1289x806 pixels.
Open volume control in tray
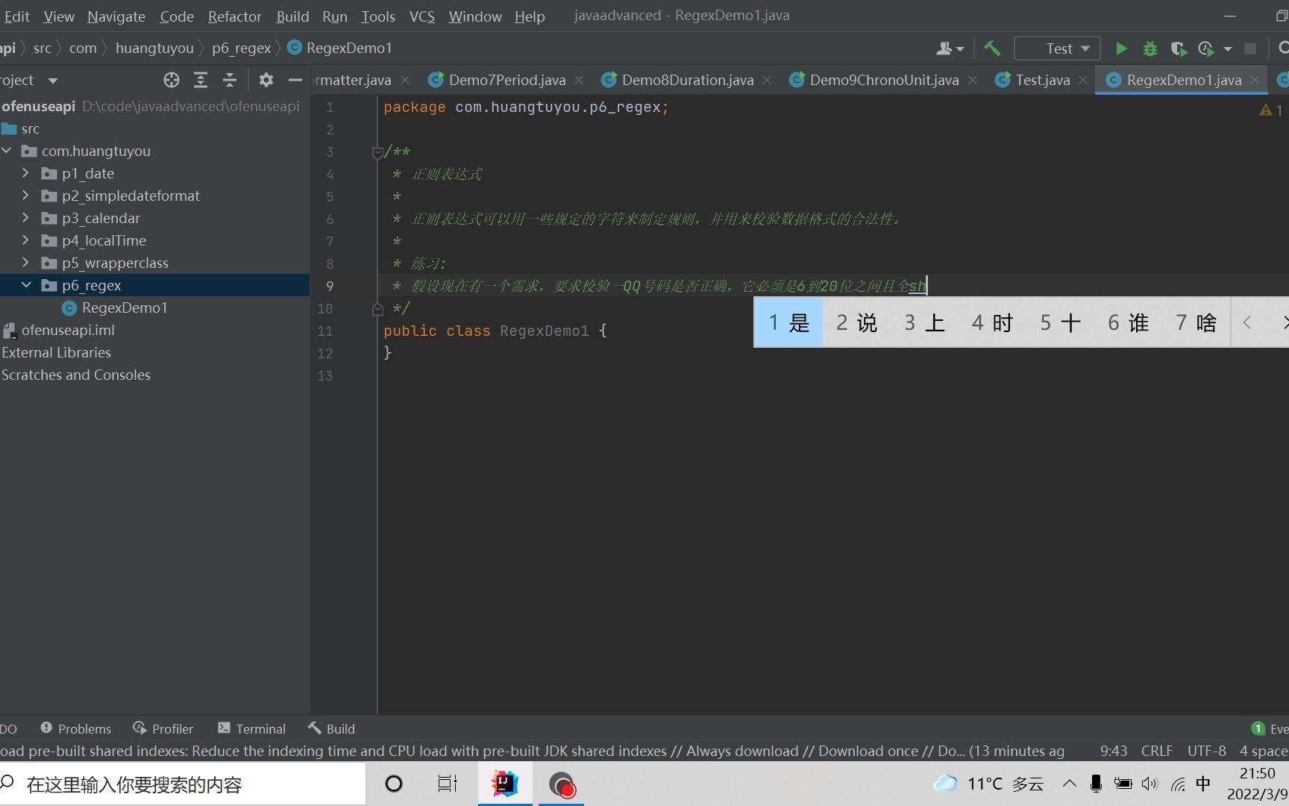coord(1150,784)
